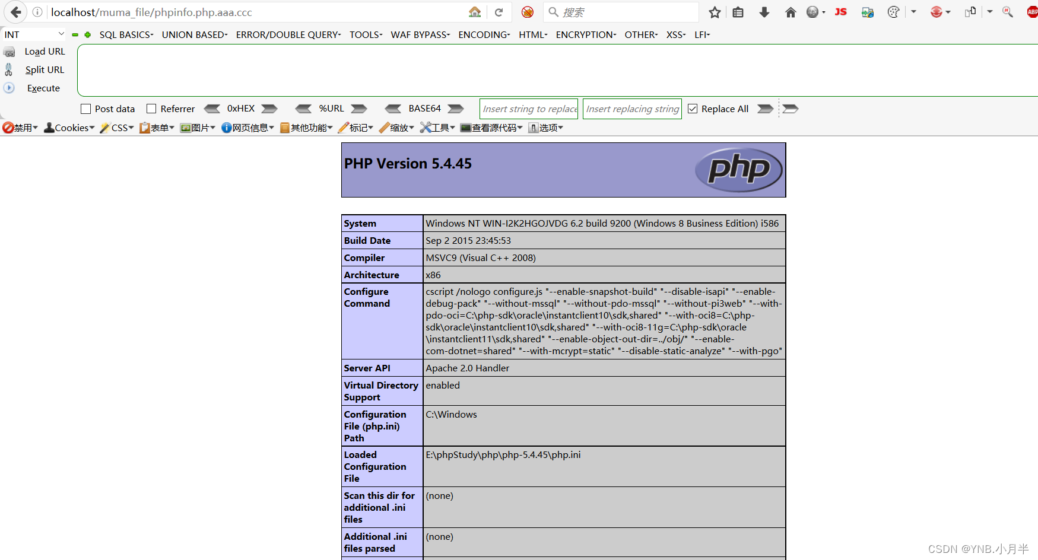Open the Cookies dropdown menu
This screenshot has height=560, width=1038.
coord(69,128)
